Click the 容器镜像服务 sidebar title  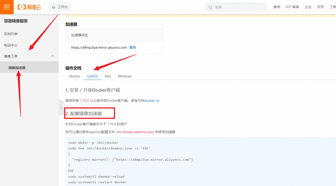[x=16, y=21]
